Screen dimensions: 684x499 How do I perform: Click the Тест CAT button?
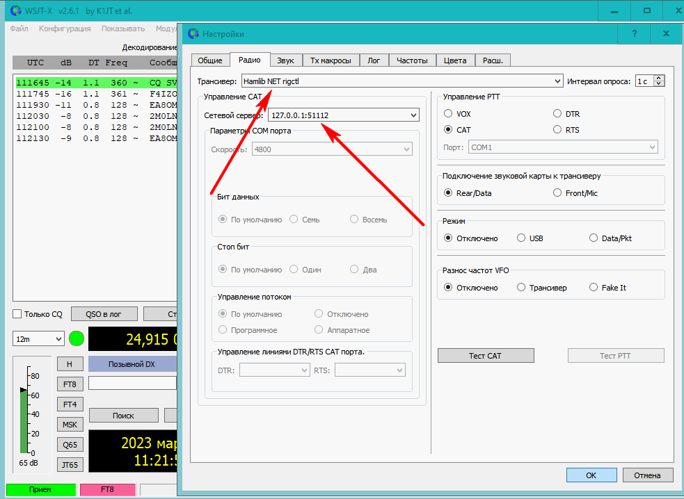tap(485, 356)
